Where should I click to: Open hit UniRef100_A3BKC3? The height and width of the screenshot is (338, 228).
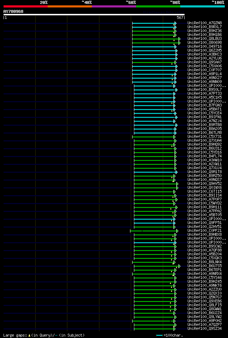204,54
